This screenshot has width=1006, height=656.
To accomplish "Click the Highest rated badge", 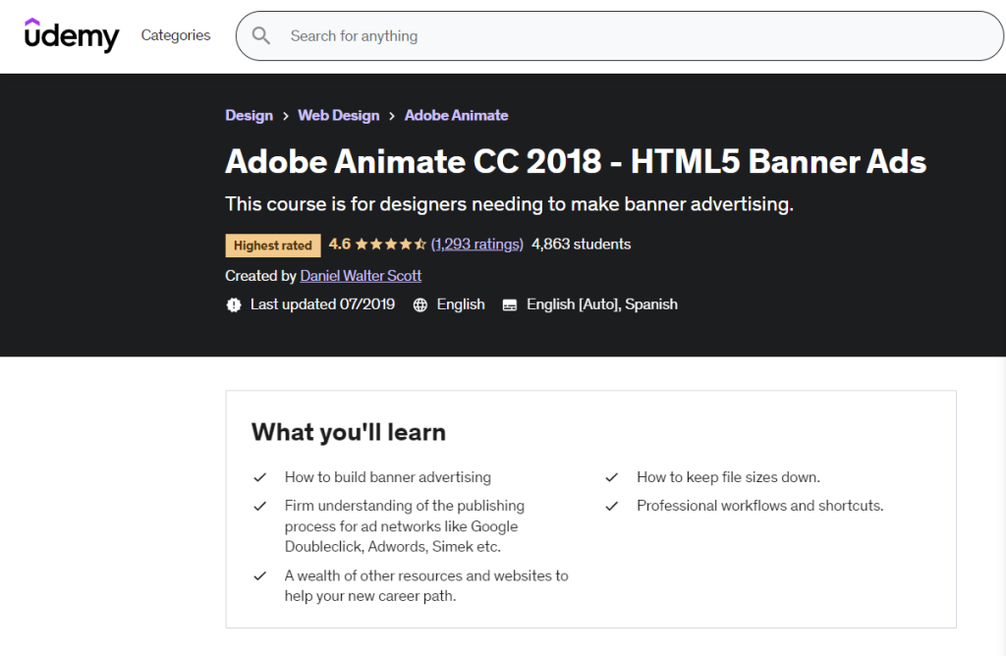I will coord(272,245).
